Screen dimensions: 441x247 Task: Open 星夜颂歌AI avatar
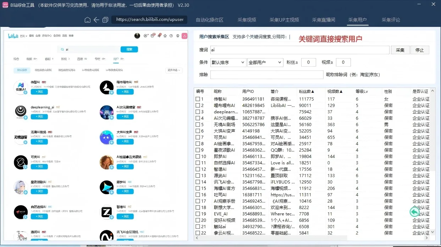click(x=21, y=187)
